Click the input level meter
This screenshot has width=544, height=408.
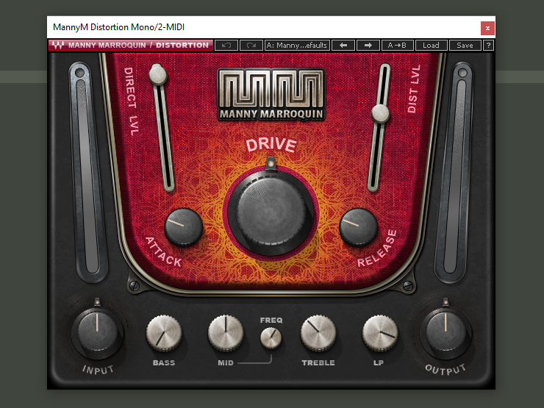[87, 176]
